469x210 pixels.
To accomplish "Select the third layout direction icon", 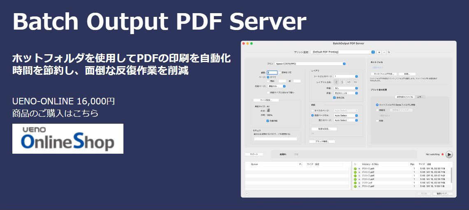I will pyautogui.click(x=349, y=81).
